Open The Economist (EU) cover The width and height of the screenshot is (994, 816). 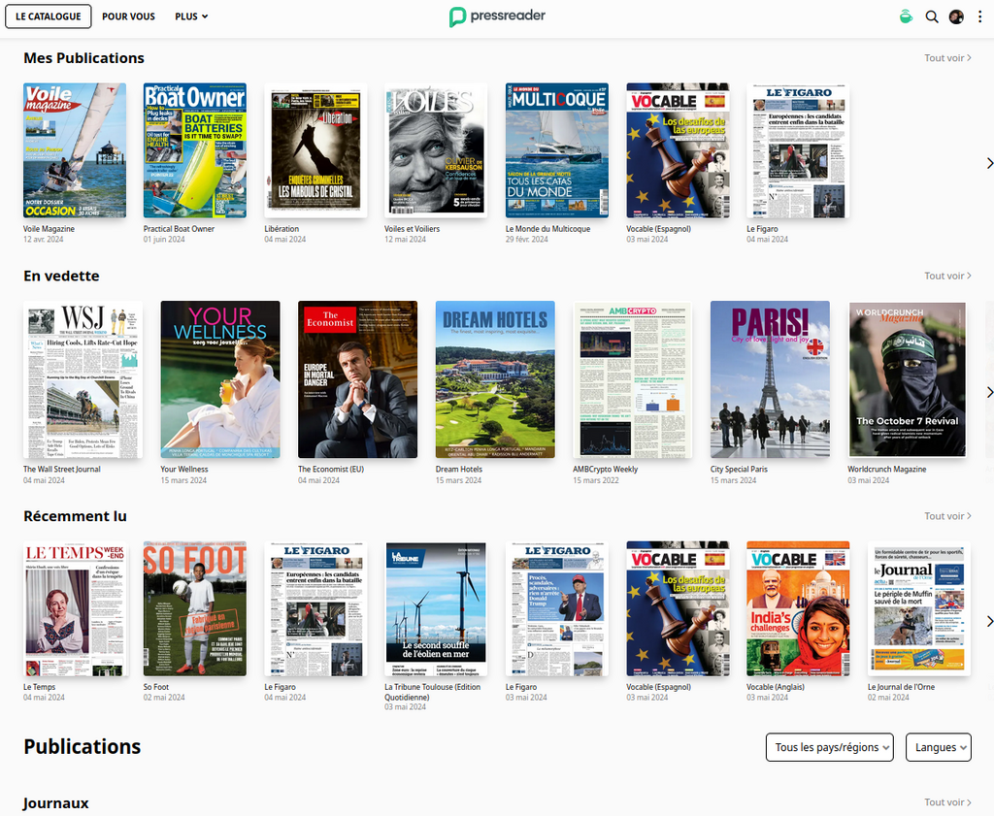pos(357,379)
